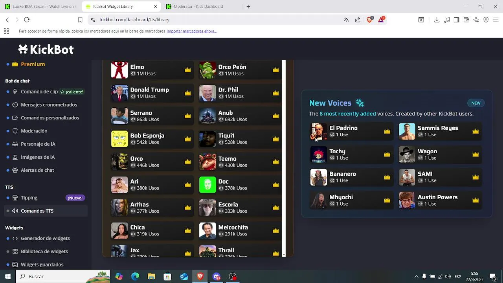
Task: Click the crown icon for Serrano
Action: click(187, 116)
